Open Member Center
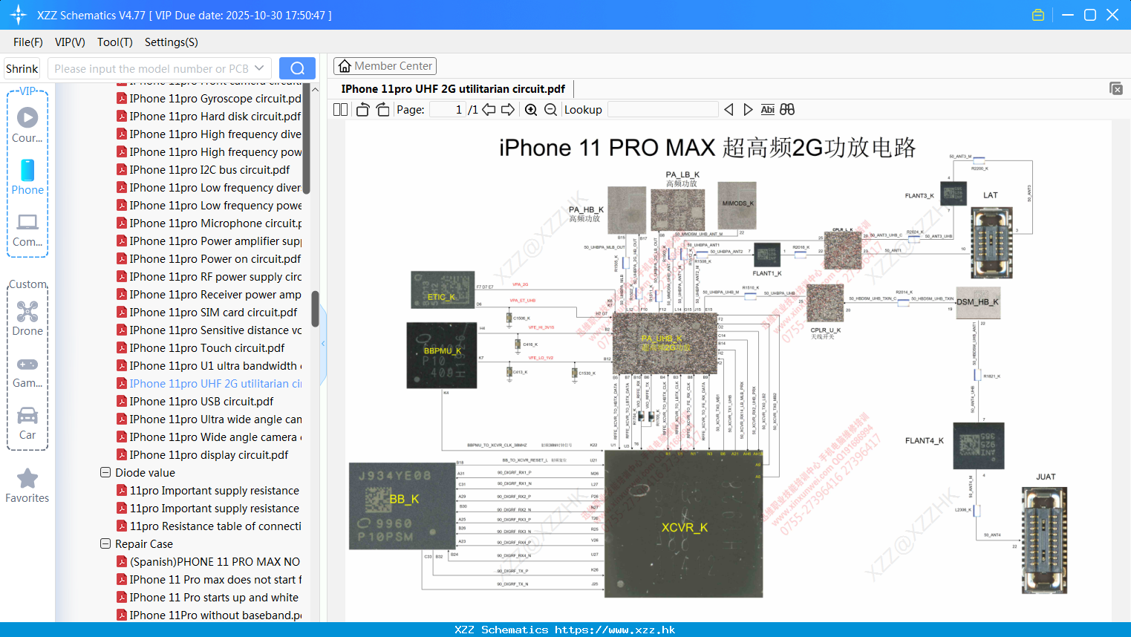The width and height of the screenshot is (1131, 637). [x=385, y=66]
